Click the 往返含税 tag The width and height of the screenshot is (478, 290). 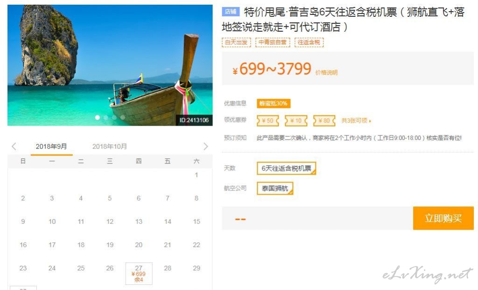(x=309, y=42)
